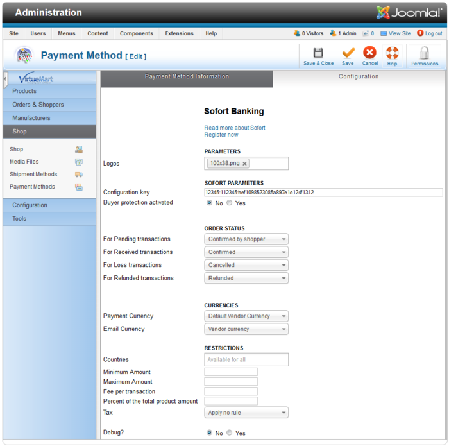
Task: Remove the 100x38.png logo tag
Action: coord(244,164)
